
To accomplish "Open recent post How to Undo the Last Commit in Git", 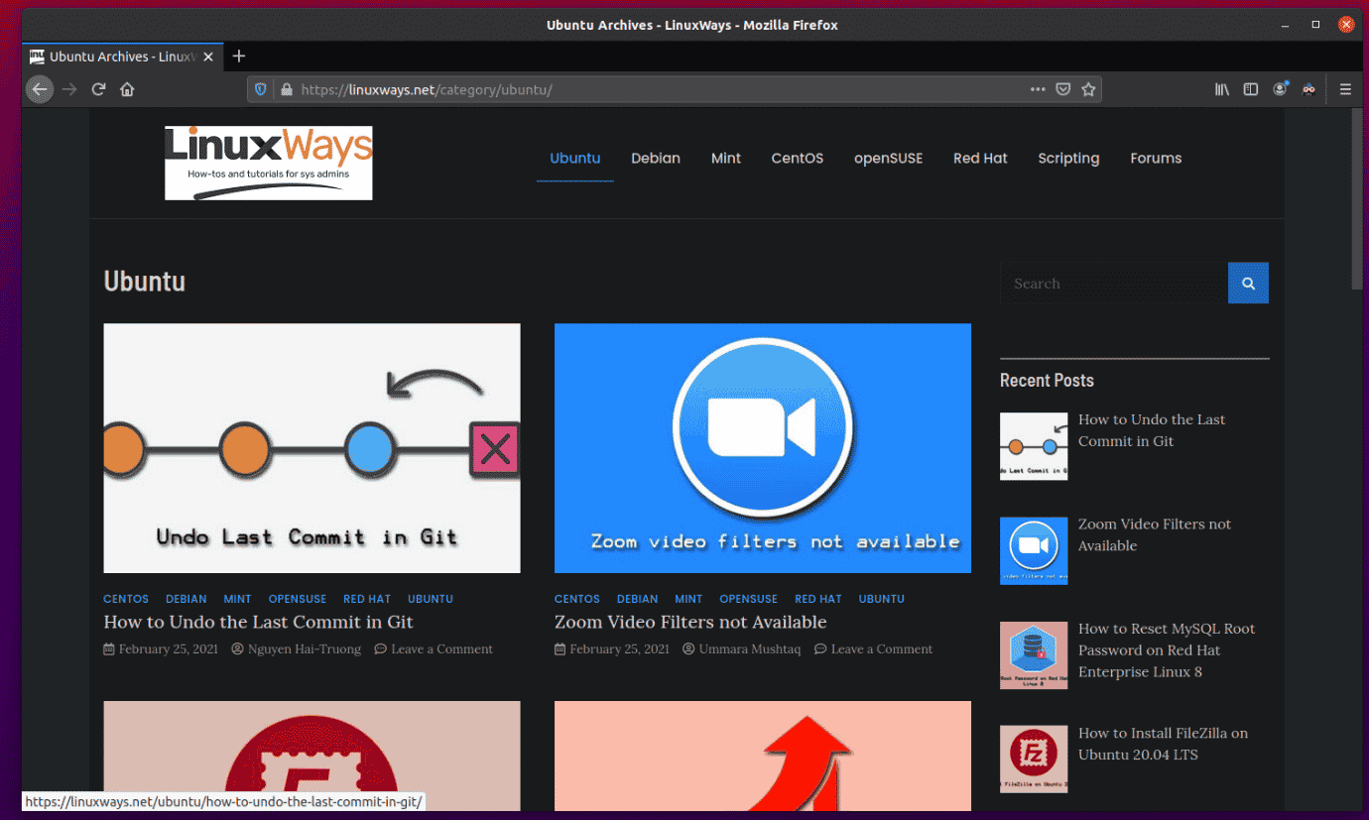I will (1152, 430).
